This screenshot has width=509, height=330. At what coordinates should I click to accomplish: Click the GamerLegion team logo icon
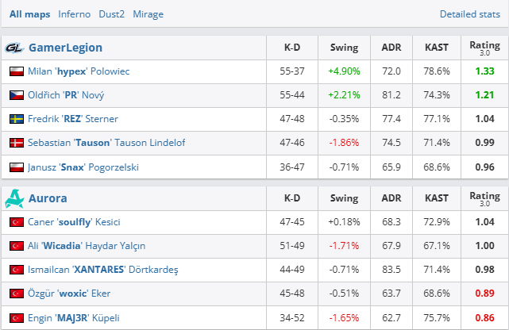click(14, 48)
